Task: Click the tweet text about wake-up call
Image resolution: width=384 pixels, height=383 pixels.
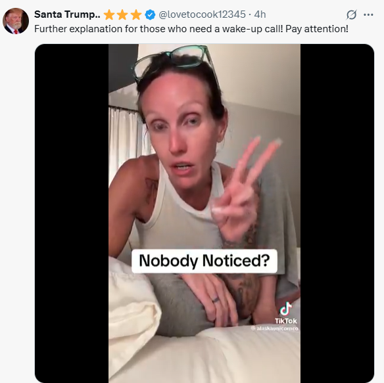Action: tap(191, 29)
